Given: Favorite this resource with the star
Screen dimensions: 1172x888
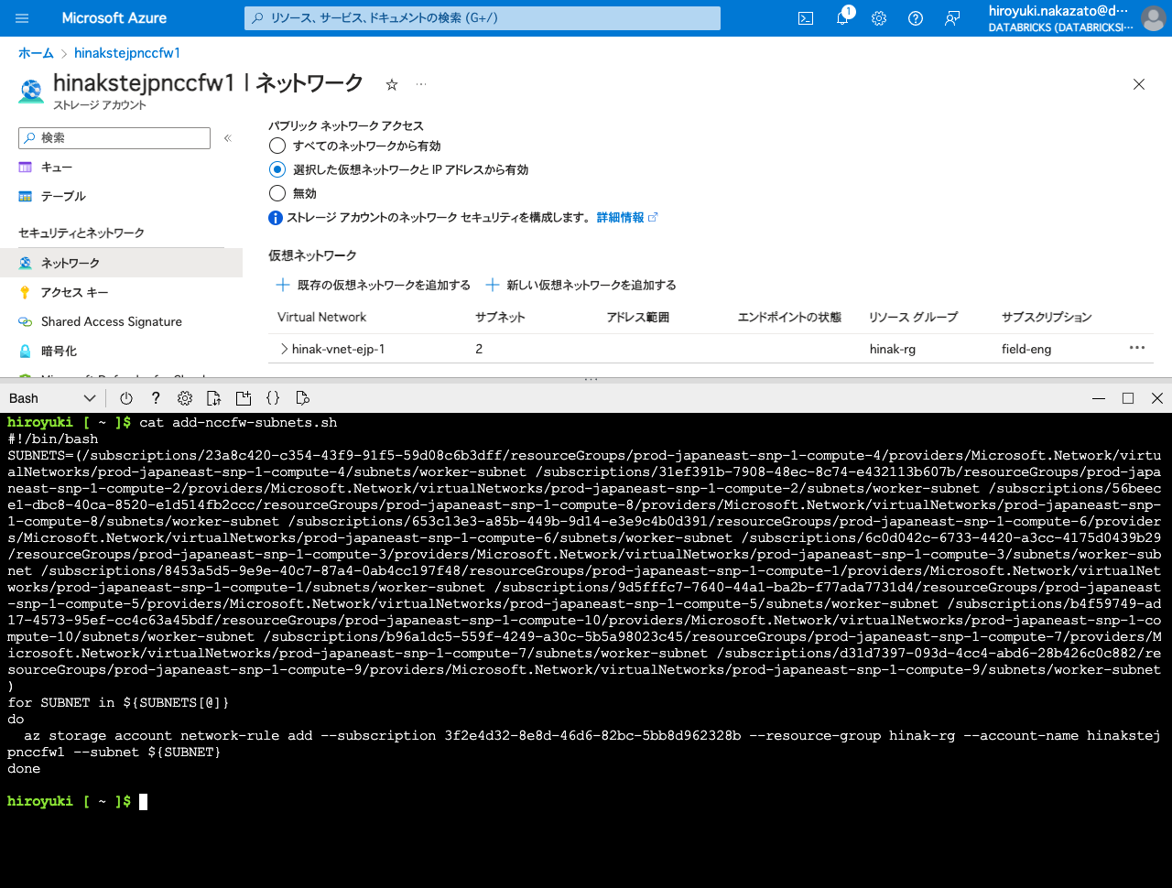Looking at the screenshot, I should click(392, 84).
